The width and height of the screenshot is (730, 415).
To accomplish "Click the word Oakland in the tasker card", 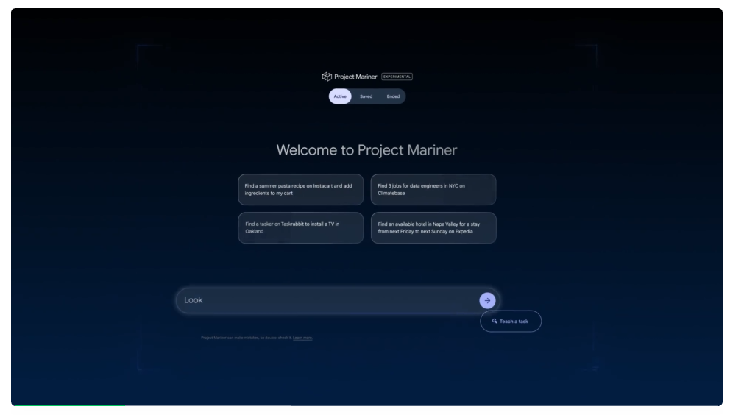I will pyautogui.click(x=255, y=231).
